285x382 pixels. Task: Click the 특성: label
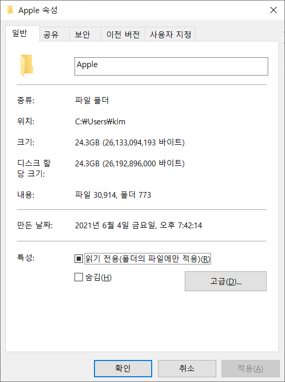[x=26, y=258]
